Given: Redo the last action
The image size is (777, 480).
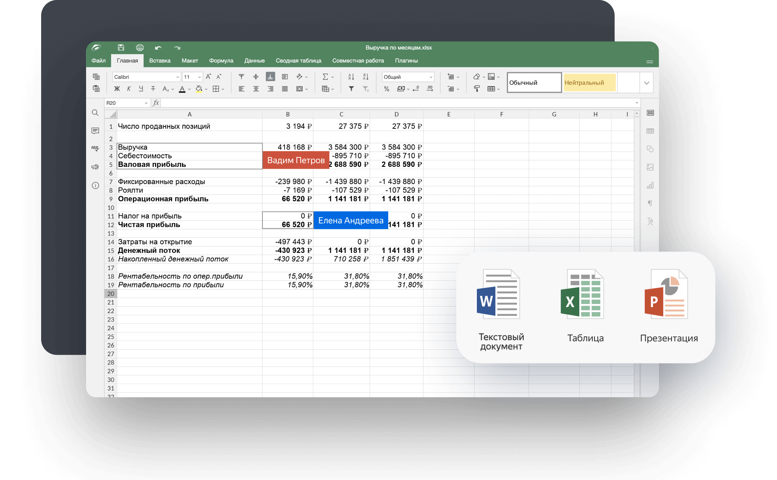Looking at the screenshot, I should coord(177,48).
